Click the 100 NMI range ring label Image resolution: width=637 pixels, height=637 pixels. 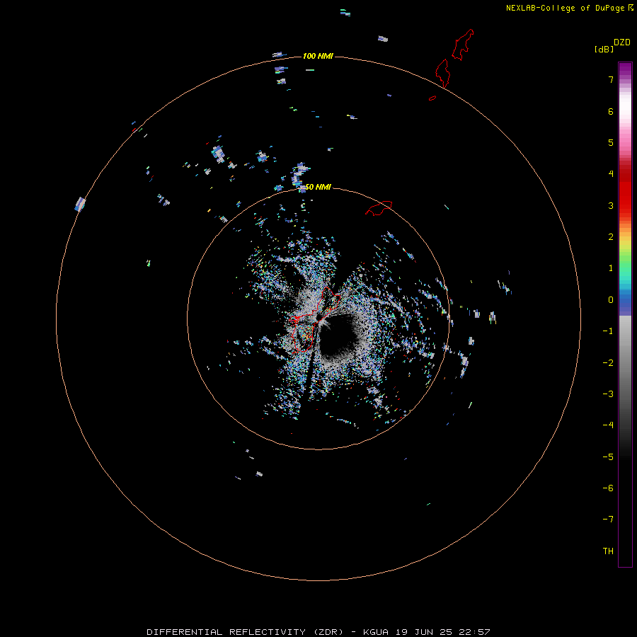pos(318,56)
